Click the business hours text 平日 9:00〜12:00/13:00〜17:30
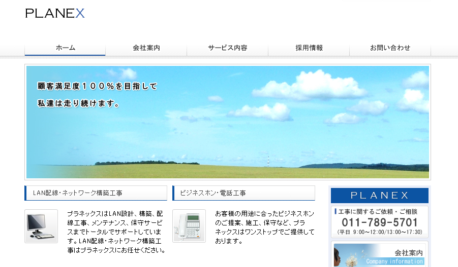The width and height of the screenshot is (458, 267). coord(380,232)
